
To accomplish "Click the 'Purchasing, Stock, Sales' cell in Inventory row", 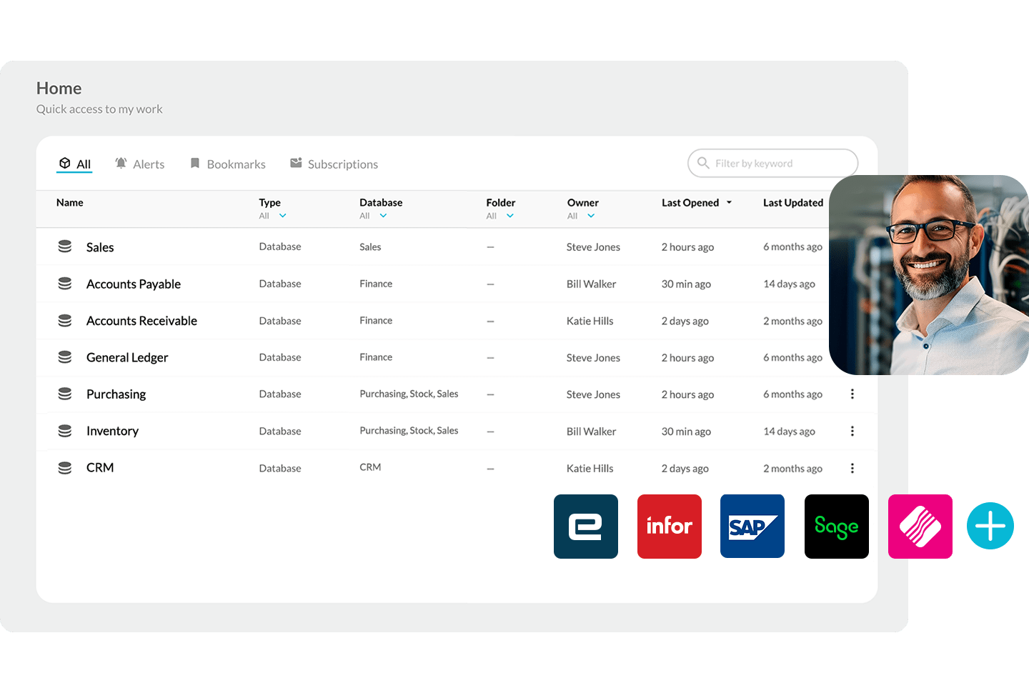I will pyautogui.click(x=409, y=431).
